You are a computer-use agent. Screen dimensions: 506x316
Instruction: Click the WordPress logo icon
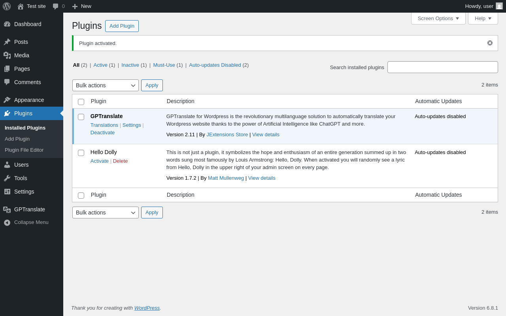[7, 6]
